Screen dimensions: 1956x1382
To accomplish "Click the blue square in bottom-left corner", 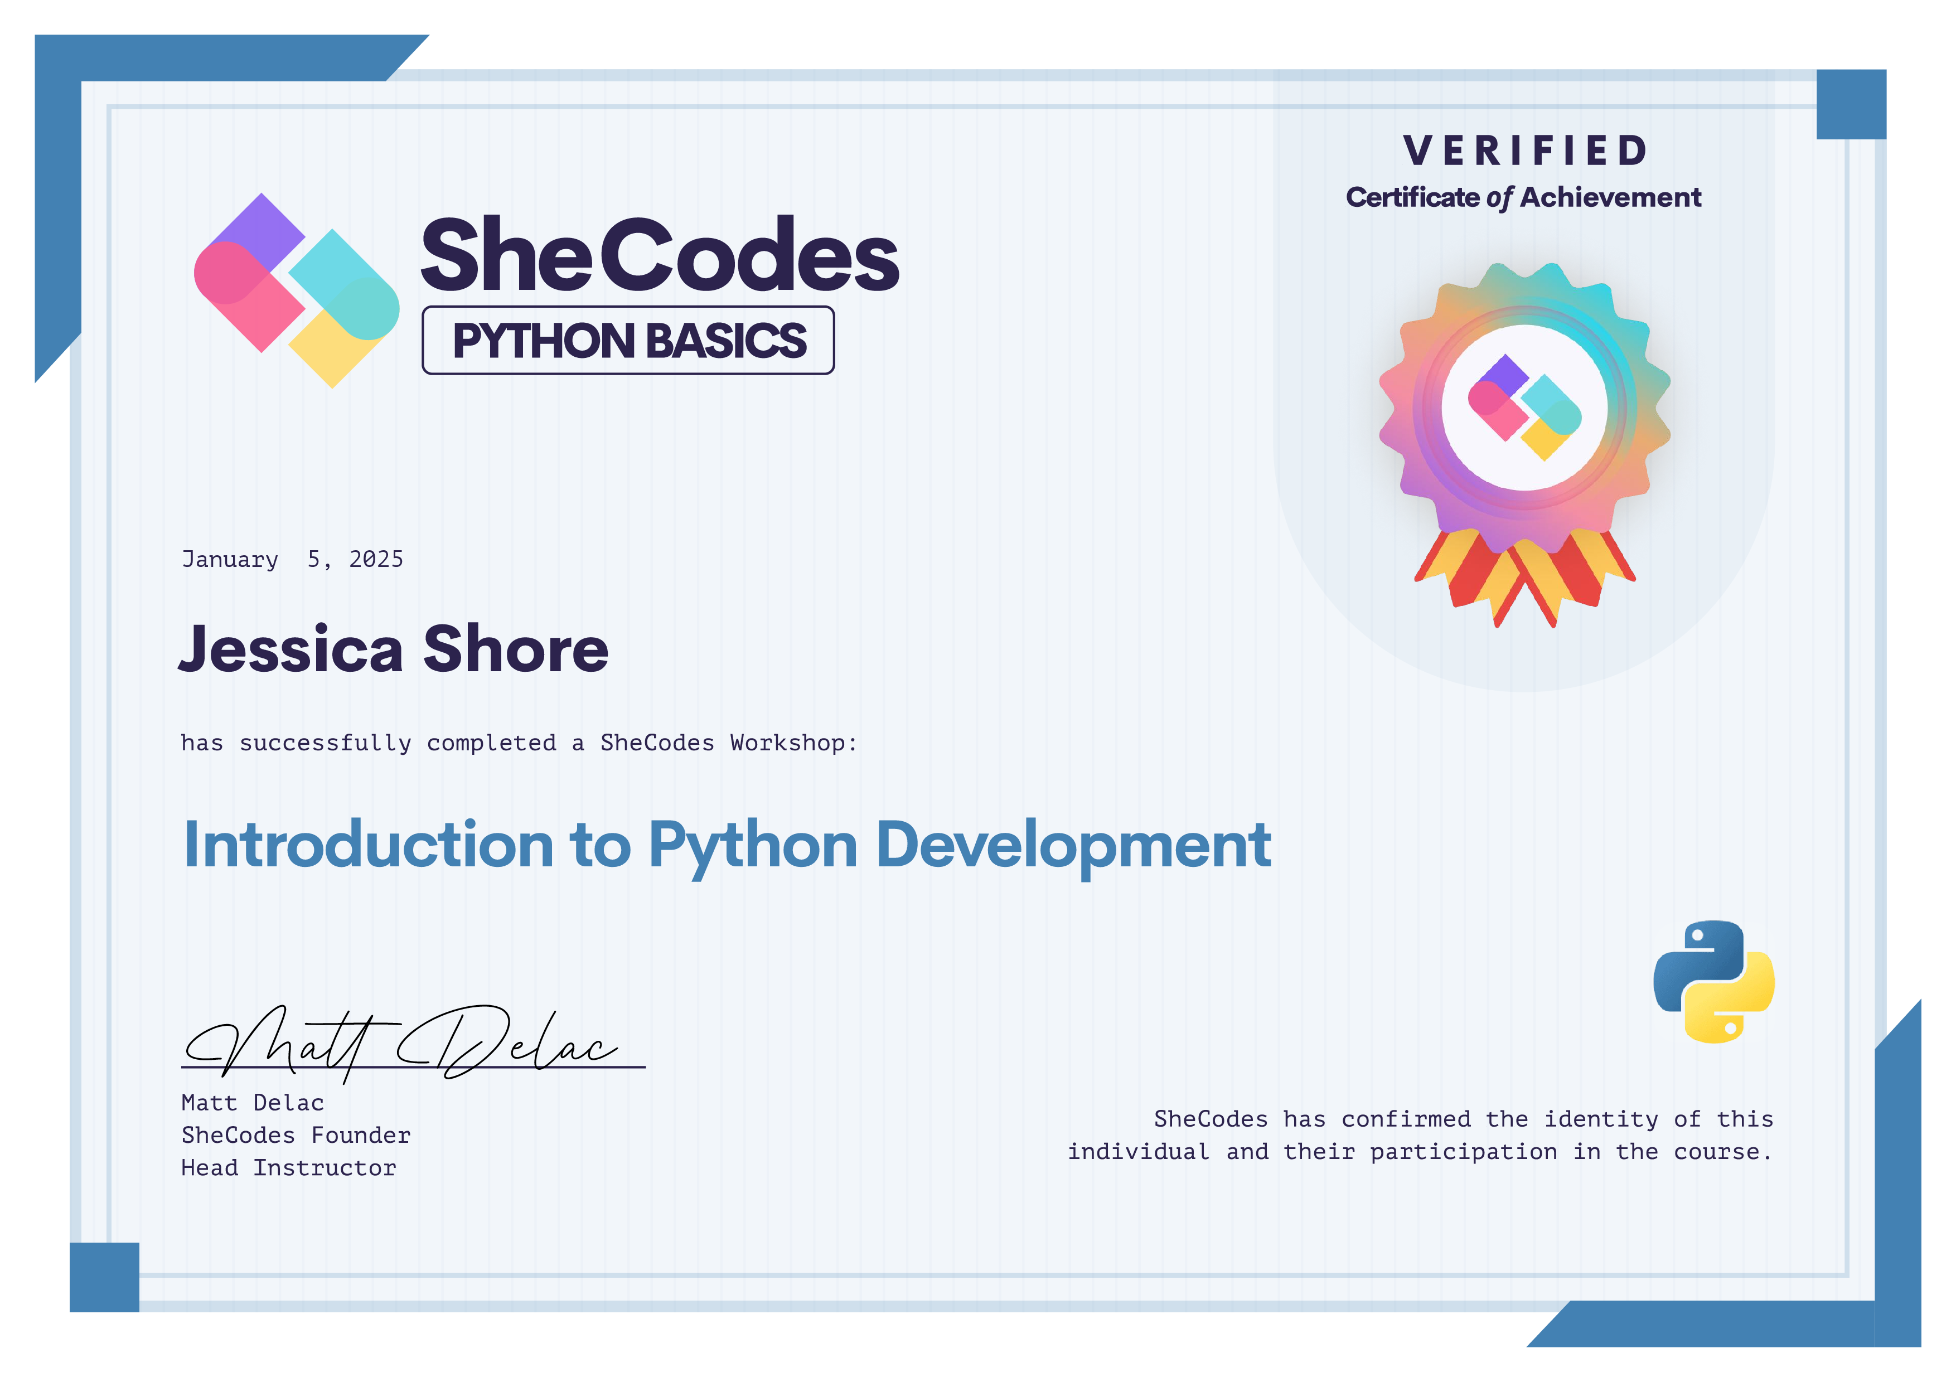I will [x=104, y=1277].
